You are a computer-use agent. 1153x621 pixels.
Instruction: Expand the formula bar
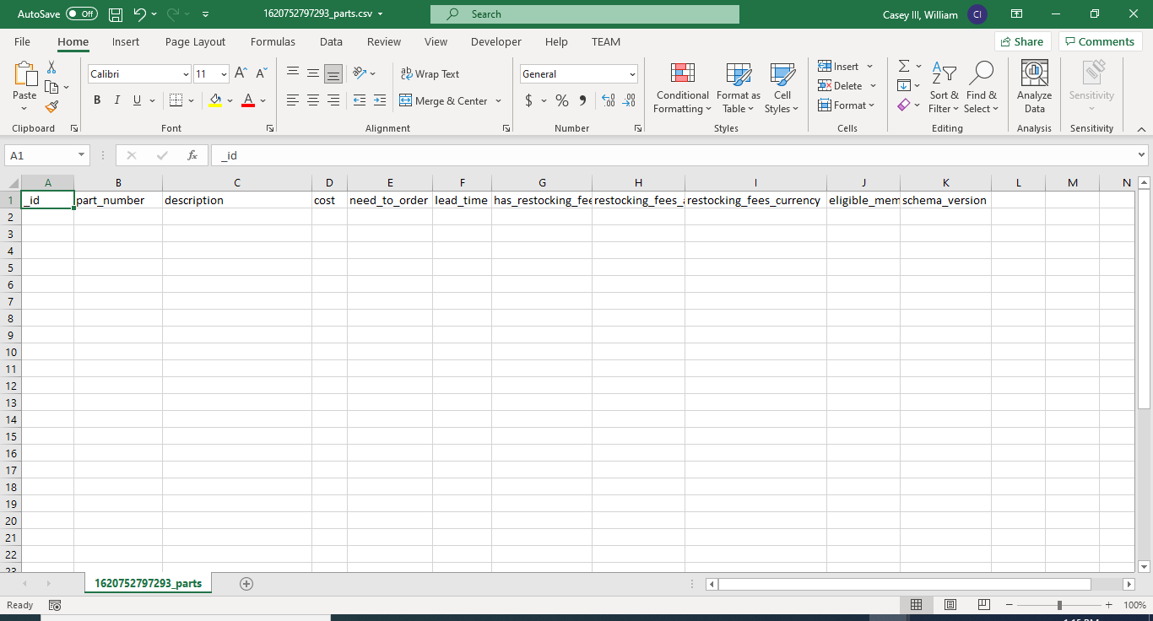1142,155
